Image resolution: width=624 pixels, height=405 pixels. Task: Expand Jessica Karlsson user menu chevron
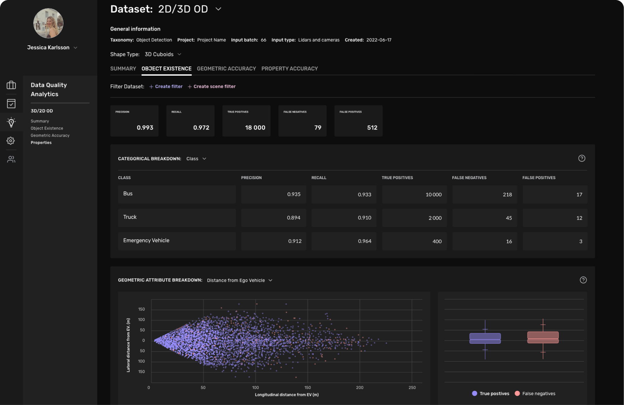[x=75, y=48]
